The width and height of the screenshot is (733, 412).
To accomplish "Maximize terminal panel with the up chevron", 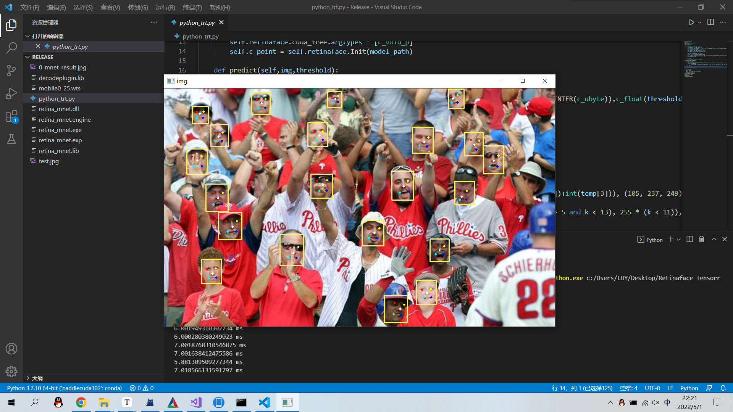I will tap(714, 239).
